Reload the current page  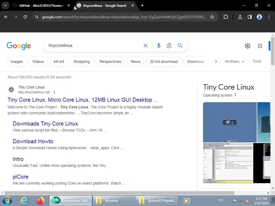click(25, 17)
